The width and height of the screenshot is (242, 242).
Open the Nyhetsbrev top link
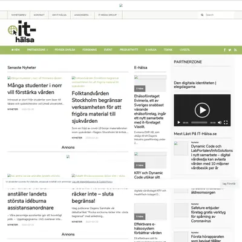tap(19, 15)
